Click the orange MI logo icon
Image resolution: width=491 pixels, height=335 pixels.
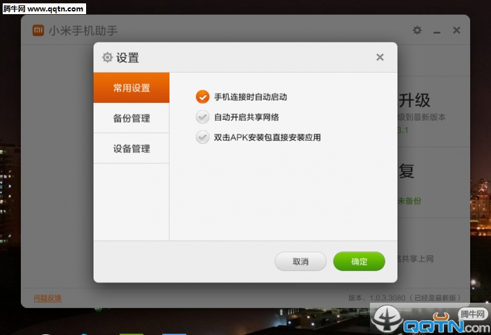[x=38, y=30]
